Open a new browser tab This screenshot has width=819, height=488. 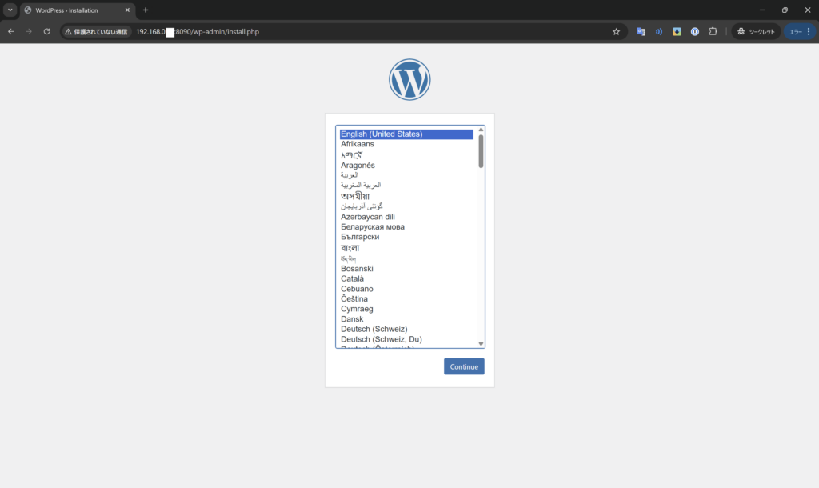144,10
